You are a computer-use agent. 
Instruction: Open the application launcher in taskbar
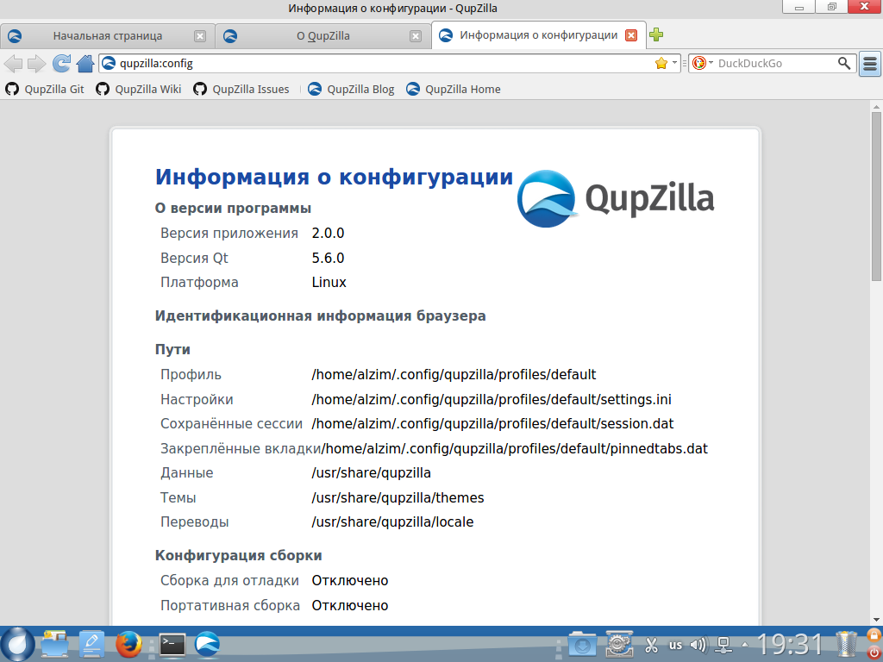tap(17, 644)
